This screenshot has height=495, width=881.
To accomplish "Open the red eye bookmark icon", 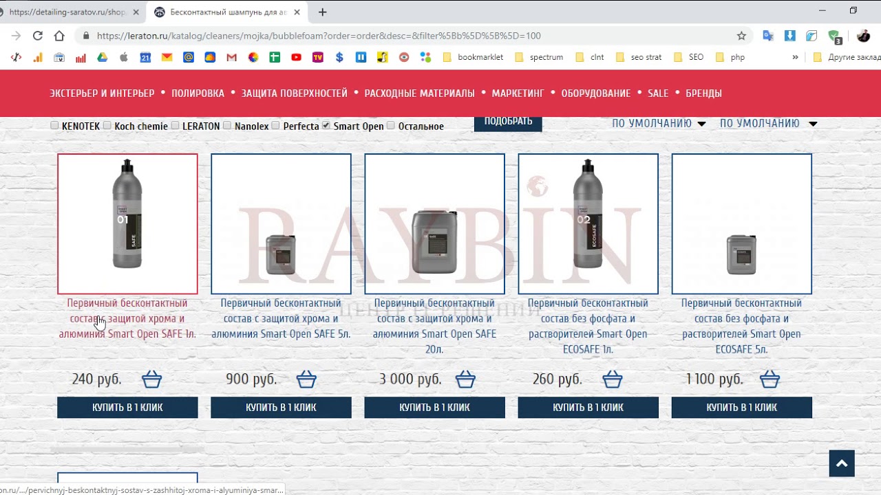I will (404, 57).
